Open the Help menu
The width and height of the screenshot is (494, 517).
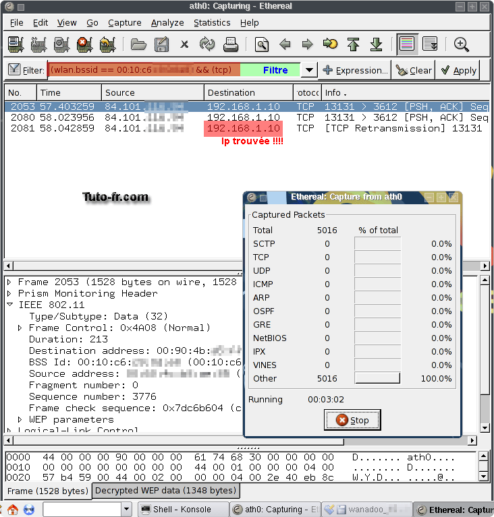click(x=249, y=23)
